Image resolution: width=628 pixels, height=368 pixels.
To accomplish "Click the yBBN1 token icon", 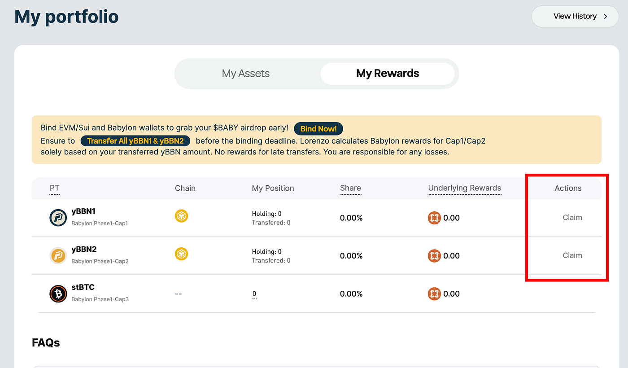I will pos(58,218).
